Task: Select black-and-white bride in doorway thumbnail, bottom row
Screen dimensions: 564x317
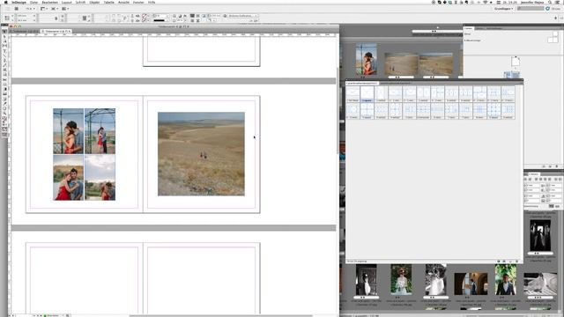Action: (367, 280)
